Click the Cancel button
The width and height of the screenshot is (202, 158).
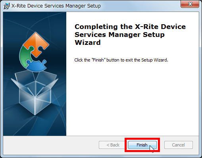178,145
